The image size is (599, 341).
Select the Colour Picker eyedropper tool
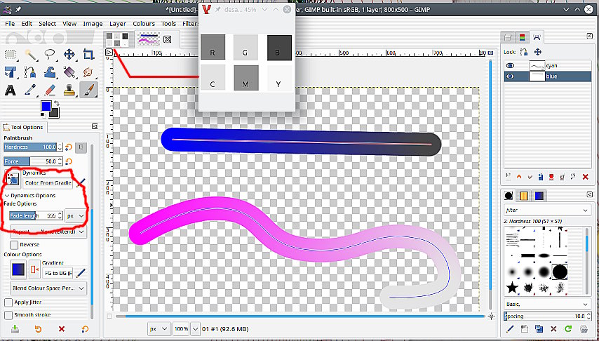coord(30,91)
